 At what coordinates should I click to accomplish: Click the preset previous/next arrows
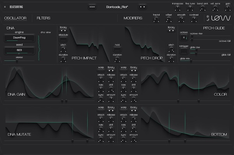pos(142,7)
